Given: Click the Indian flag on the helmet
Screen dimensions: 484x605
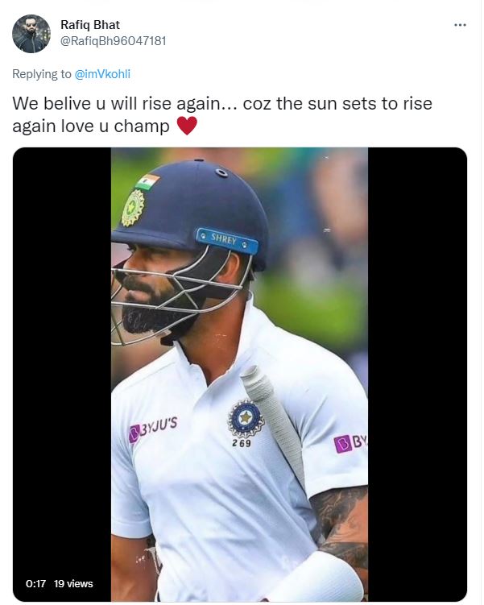Looking at the screenshot, I should 147,182.
